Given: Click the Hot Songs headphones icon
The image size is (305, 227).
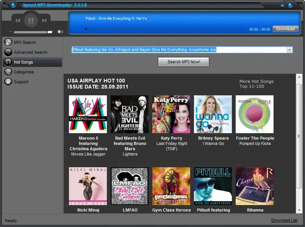Looking at the screenshot, I should click(8, 62).
